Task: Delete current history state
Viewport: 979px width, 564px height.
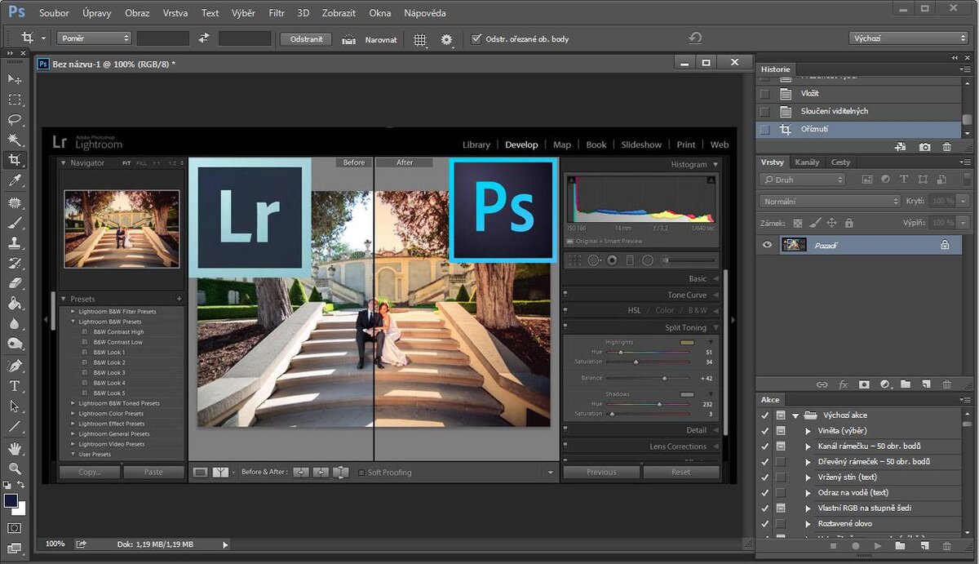Action: click(x=946, y=147)
